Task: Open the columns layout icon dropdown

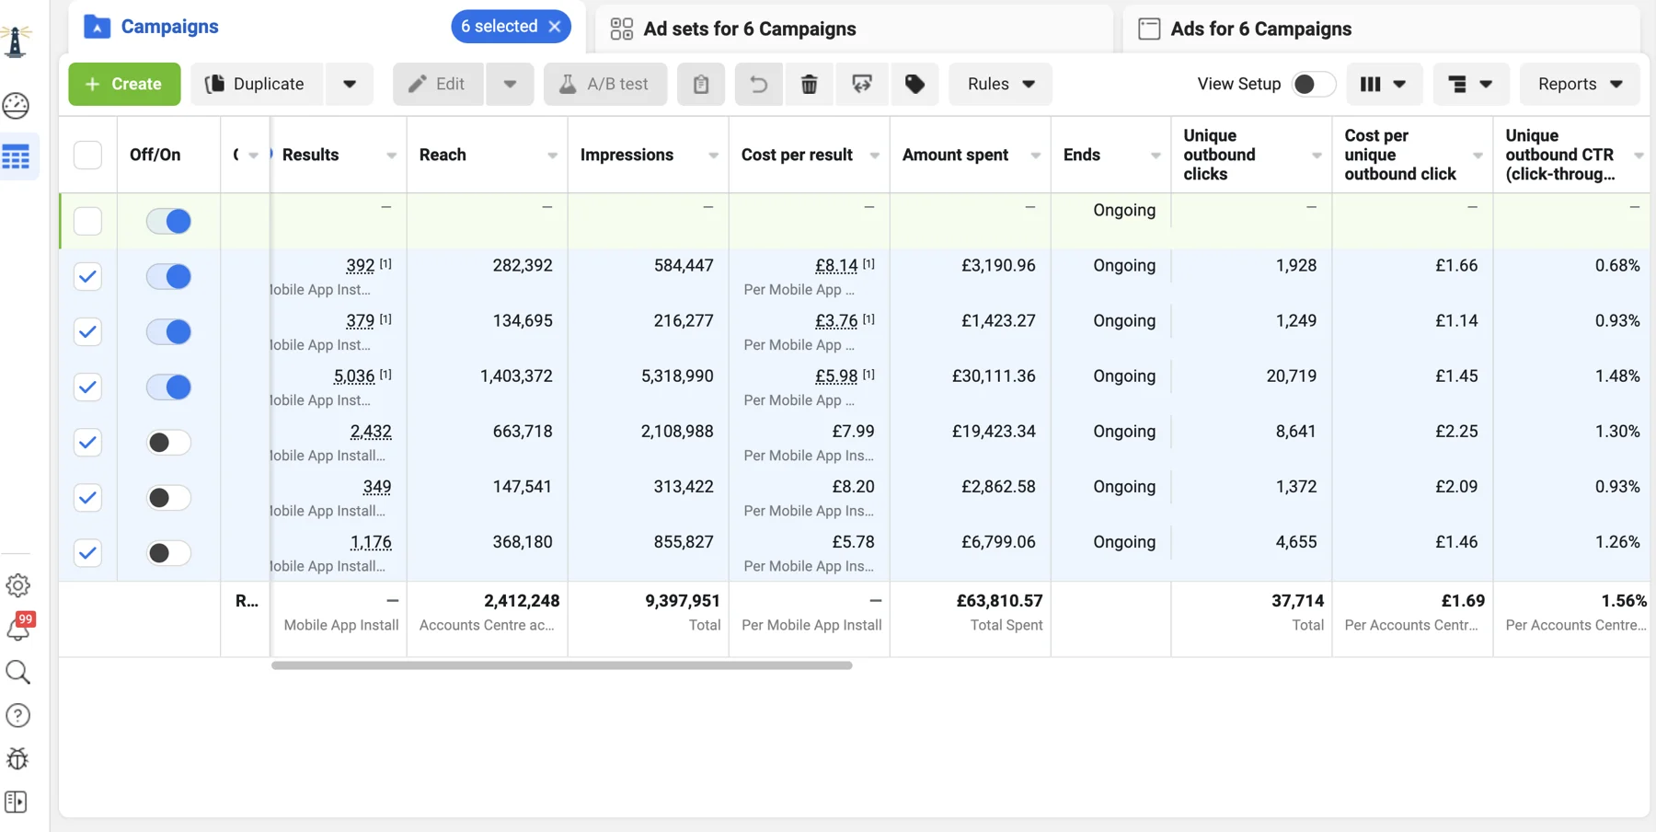Action: [x=1385, y=84]
